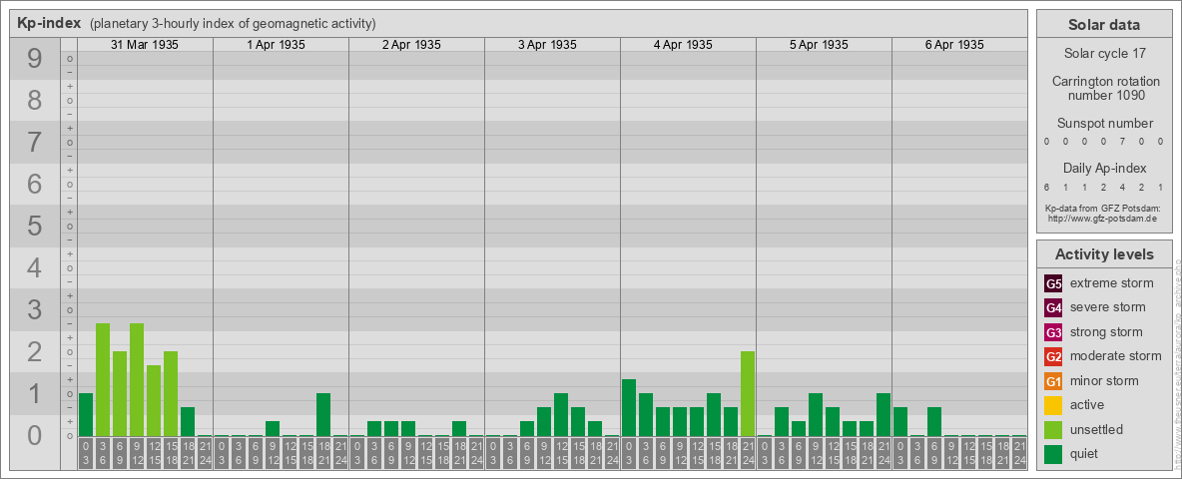Viewport: 1182px width, 479px height.
Task: Click the Kp scale number 7
Action: pyautogui.click(x=34, y=143)
